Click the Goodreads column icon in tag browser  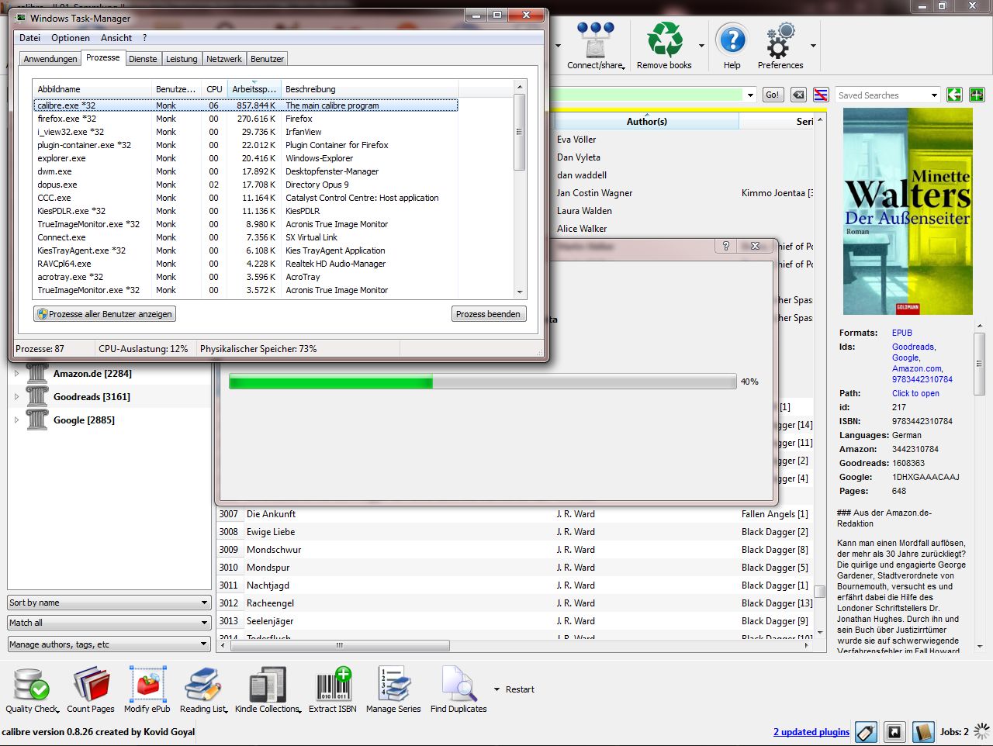pyautogui.click(x=37, y=396)
